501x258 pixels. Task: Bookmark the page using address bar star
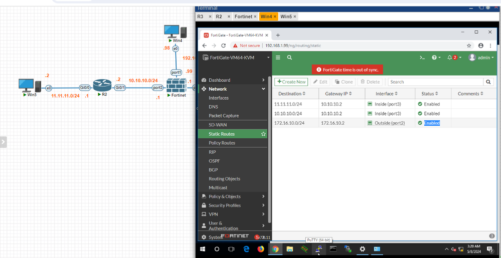[x=469, y=46]
